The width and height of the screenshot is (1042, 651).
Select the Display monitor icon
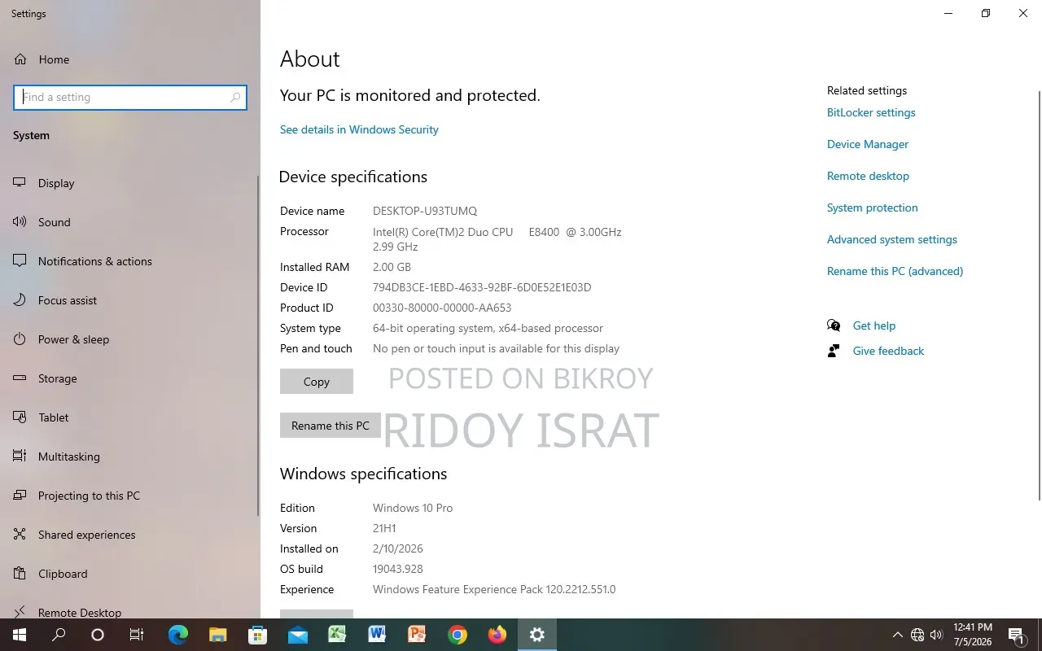point(20,183)
